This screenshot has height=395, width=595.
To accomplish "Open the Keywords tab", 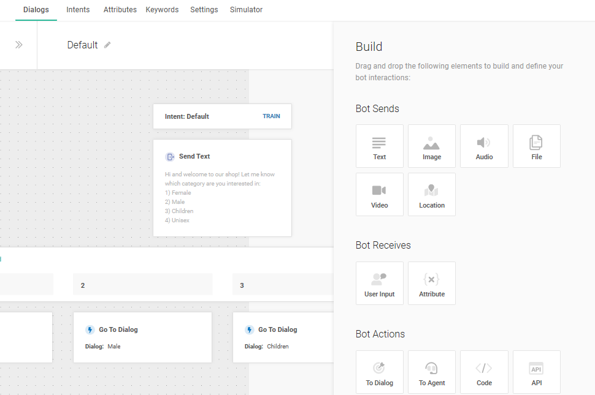I will pyautogui.click(x=162, y=10).
